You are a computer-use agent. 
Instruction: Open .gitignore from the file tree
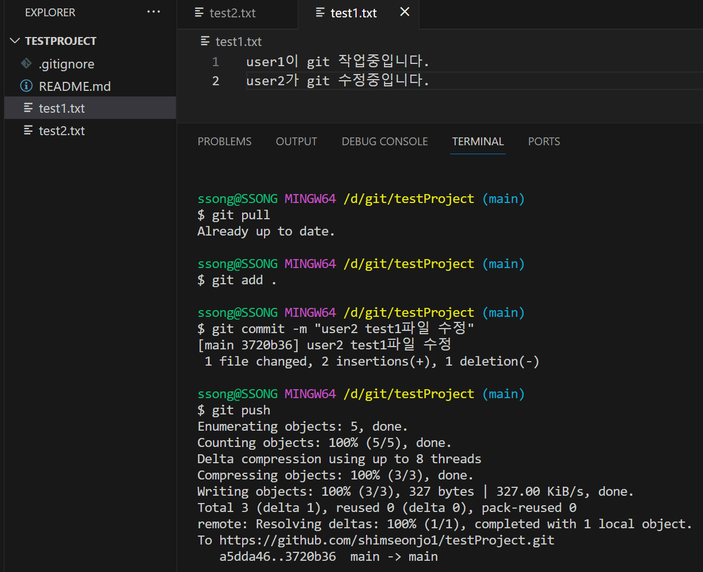(x=66, y=64)
